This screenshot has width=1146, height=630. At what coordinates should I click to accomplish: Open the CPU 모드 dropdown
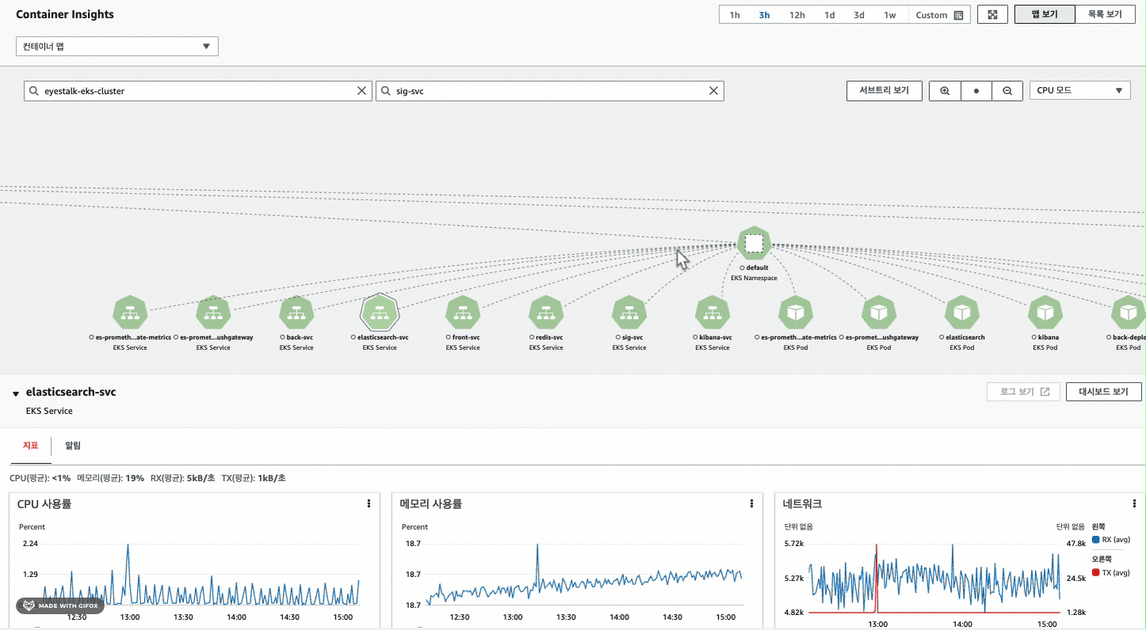[1079, 90]
